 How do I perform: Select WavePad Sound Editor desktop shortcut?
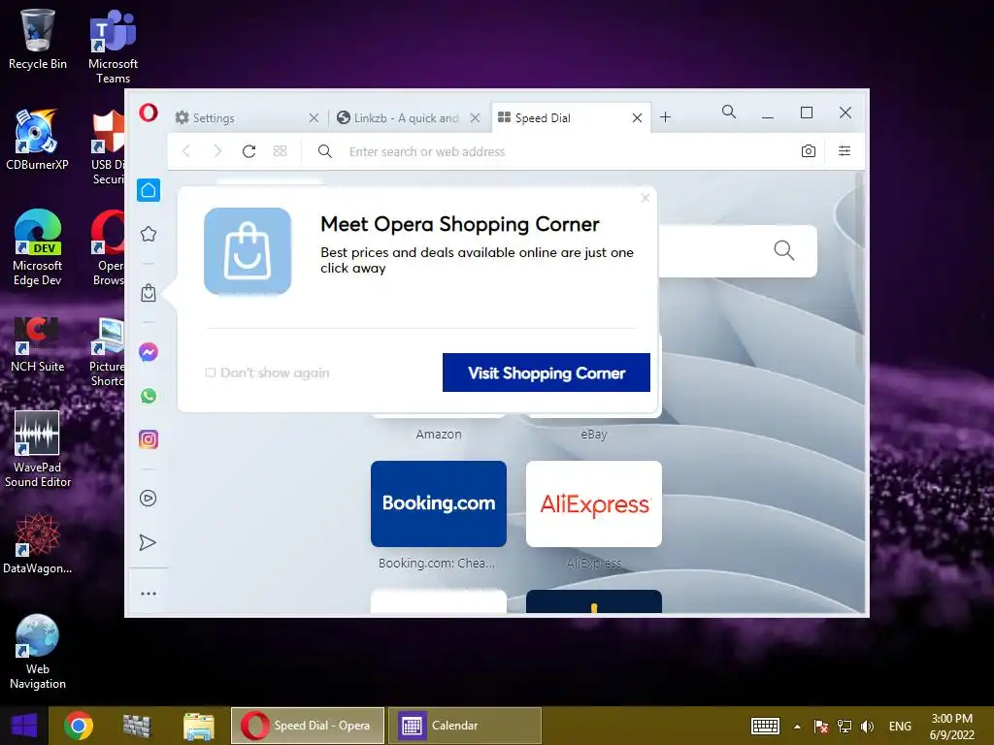coord(38,450)
